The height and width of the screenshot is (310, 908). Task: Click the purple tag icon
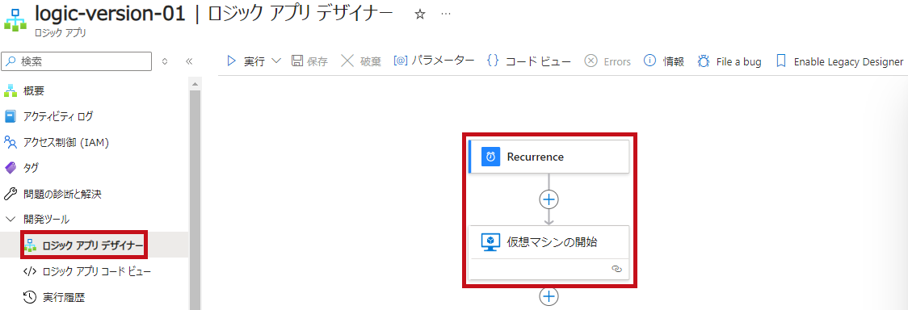(x=11, y=168)
